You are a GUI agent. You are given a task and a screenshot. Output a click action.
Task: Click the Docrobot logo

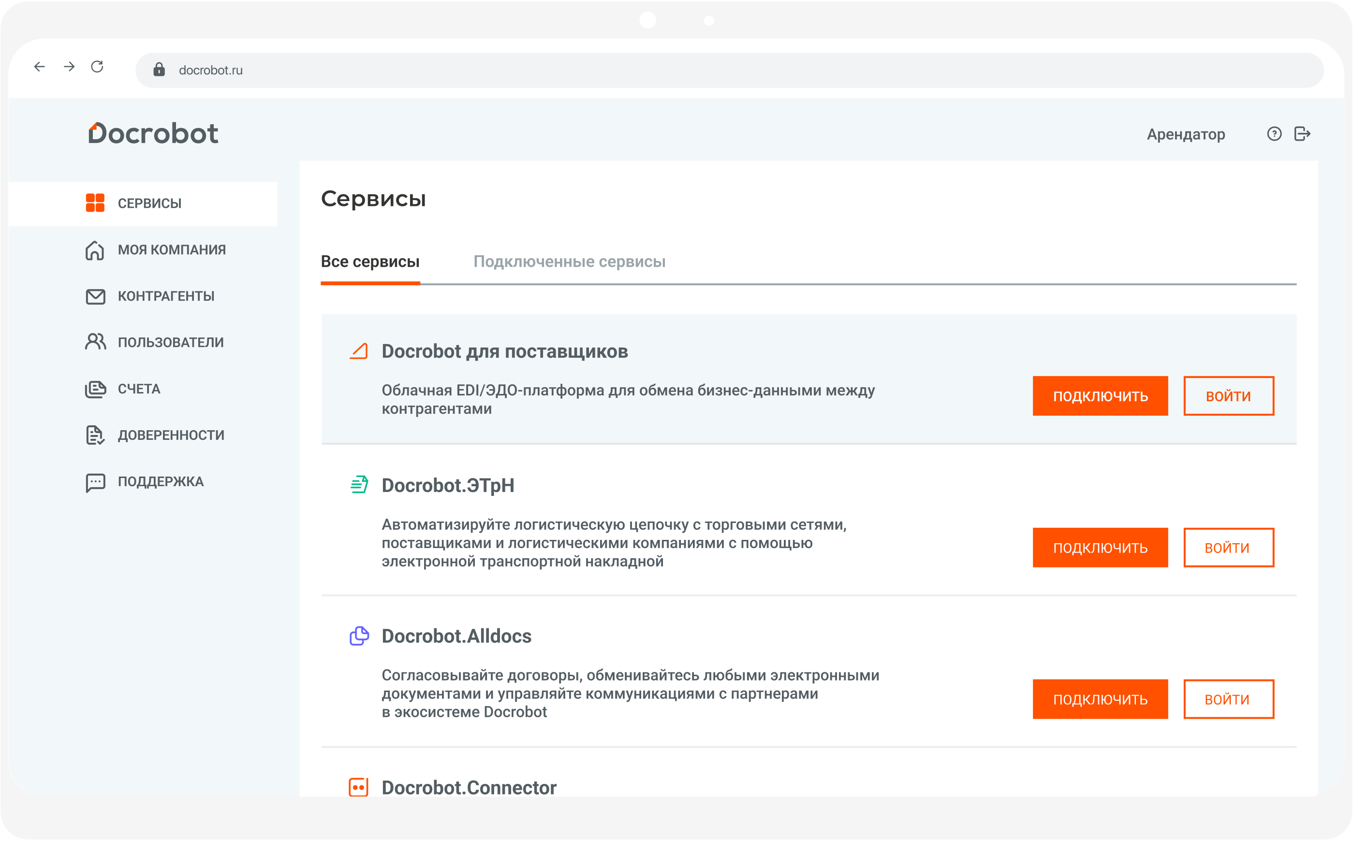click(x=153, y=133)
